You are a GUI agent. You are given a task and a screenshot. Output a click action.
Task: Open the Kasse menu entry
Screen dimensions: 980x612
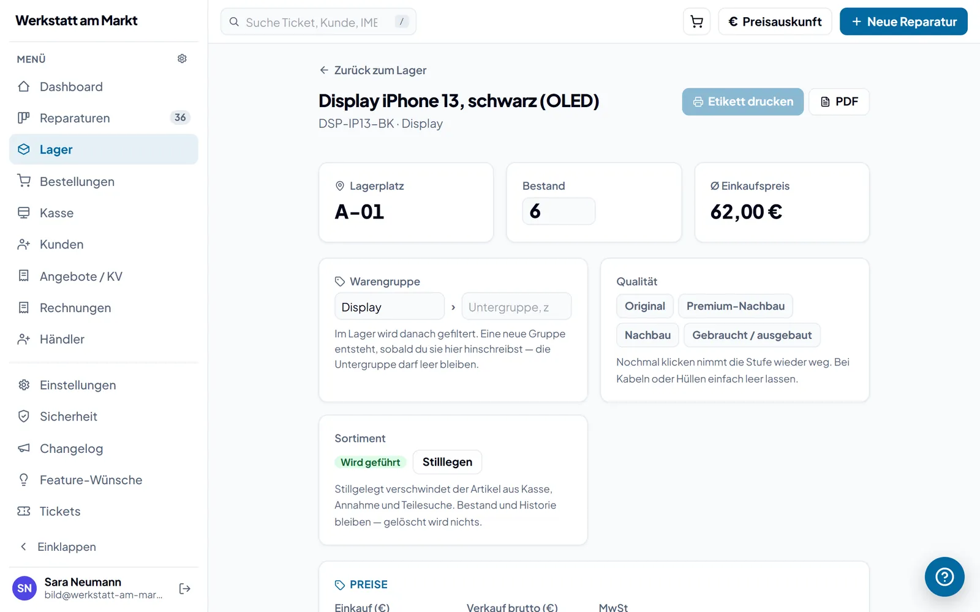tap(104, 213)
